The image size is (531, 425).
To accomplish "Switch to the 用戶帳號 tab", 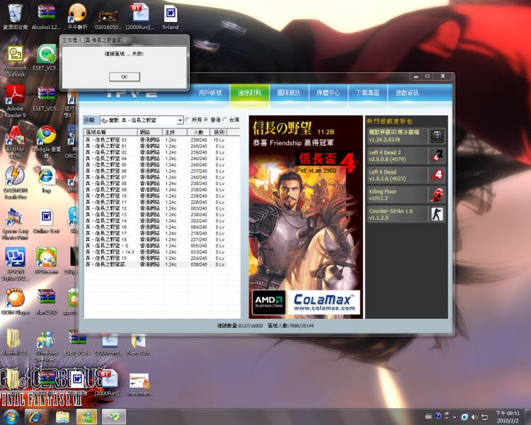I will pyautogui.click(x=210, y=93).
